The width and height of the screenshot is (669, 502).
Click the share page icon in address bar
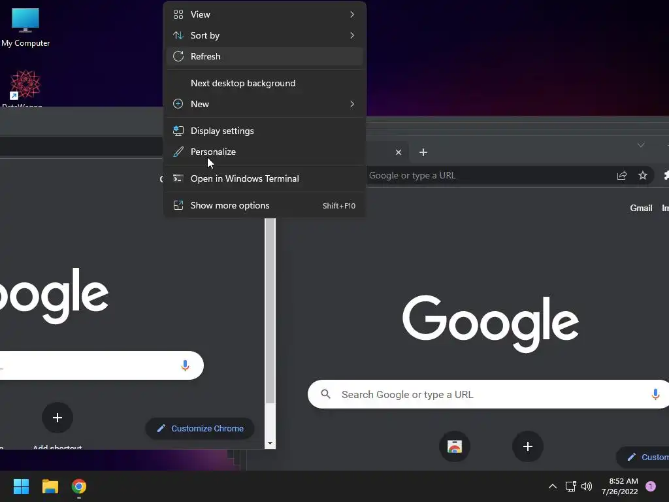coord(622,175)
